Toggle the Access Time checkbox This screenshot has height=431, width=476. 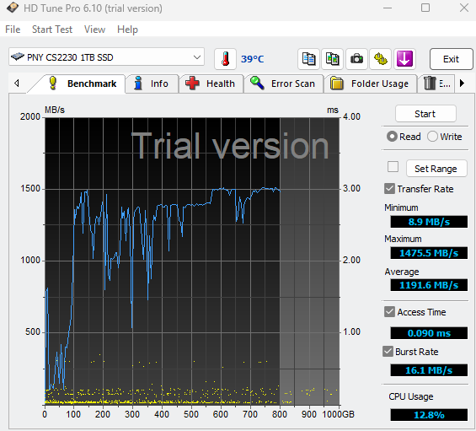389,311
